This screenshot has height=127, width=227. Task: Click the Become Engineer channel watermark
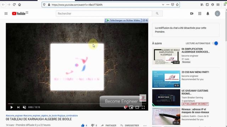tap(143, 98)
